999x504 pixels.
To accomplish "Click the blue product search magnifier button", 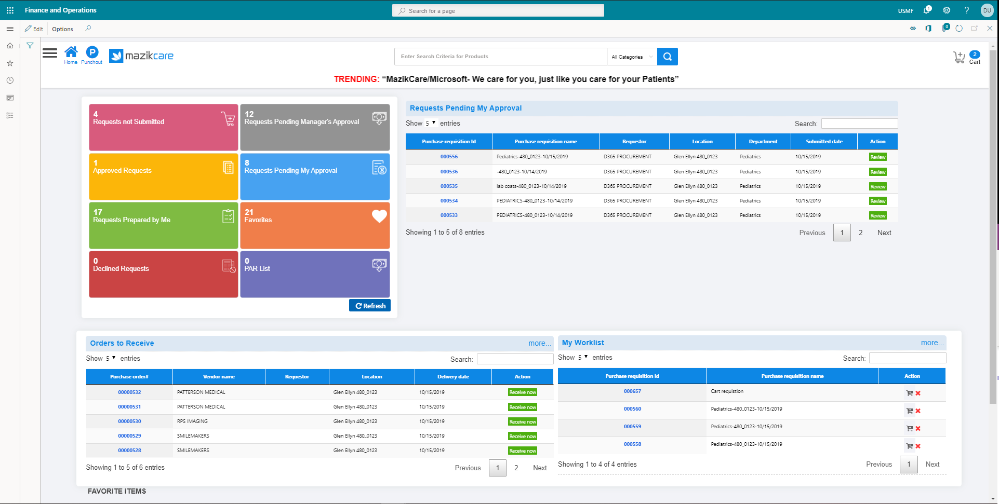I will coord(667,57).
